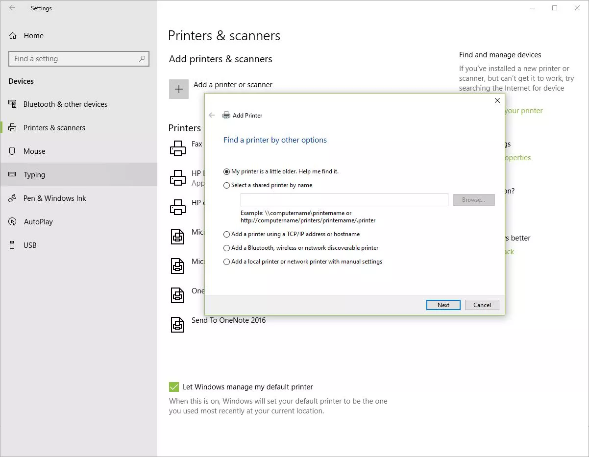Click Send To OneNote 2016 entry
The height and width of the screenshot is (457, 589).
pos(228,320)
